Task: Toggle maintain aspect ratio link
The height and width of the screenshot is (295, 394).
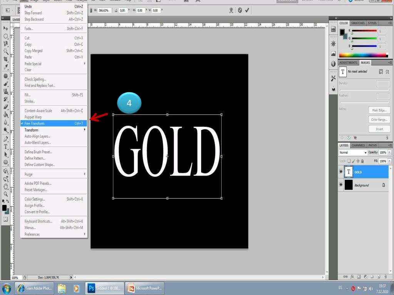Action: (x=91, y=10)
